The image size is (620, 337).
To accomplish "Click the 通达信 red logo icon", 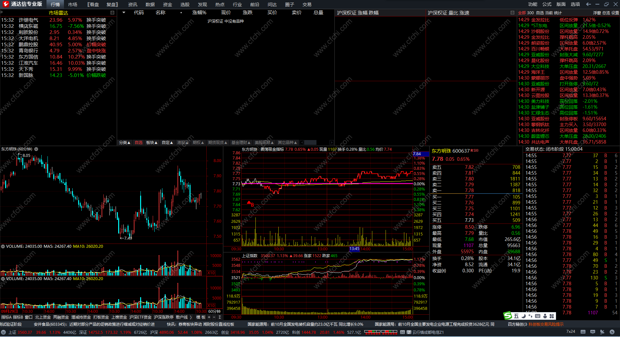I will click(x=5, y=4).
